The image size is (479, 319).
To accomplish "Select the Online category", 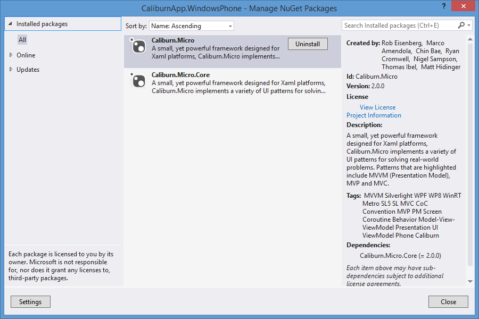I will (26, 55).
